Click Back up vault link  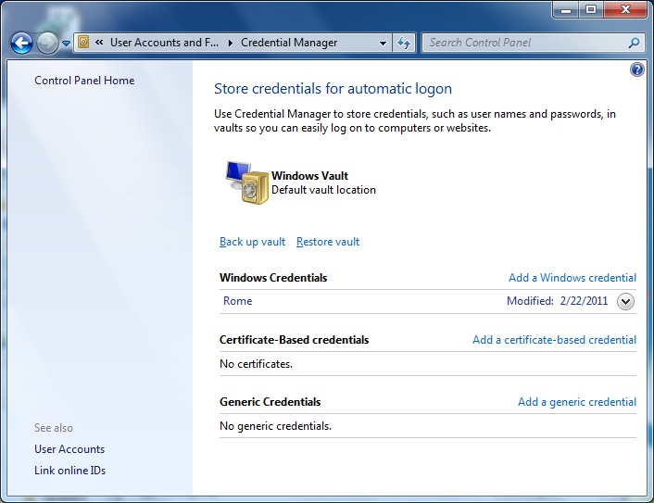click(252, 242)
